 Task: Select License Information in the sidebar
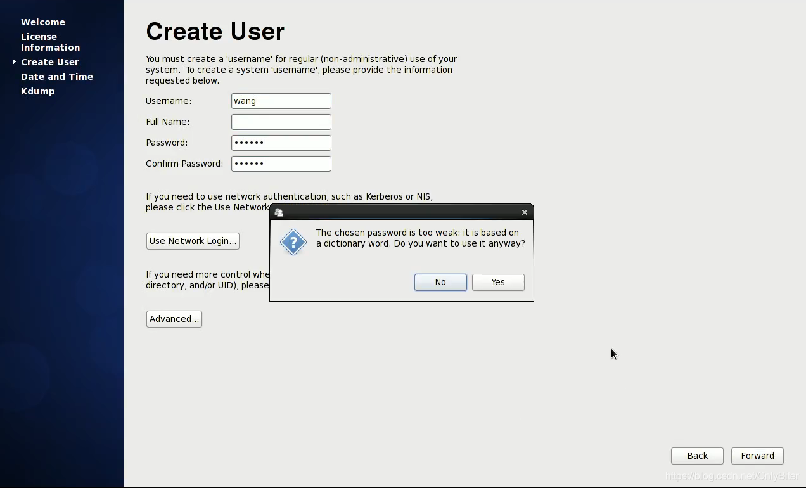pyautogui.click(x=51, y=42)
